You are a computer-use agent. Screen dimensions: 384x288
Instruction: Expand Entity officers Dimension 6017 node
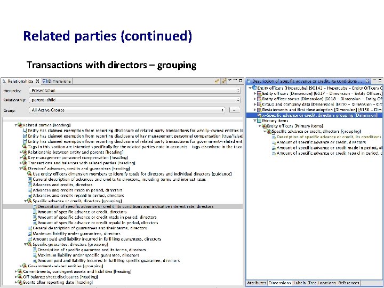(255, 93)
